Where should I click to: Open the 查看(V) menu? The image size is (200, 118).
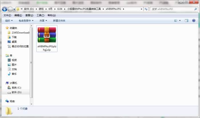tap(29, 15)
